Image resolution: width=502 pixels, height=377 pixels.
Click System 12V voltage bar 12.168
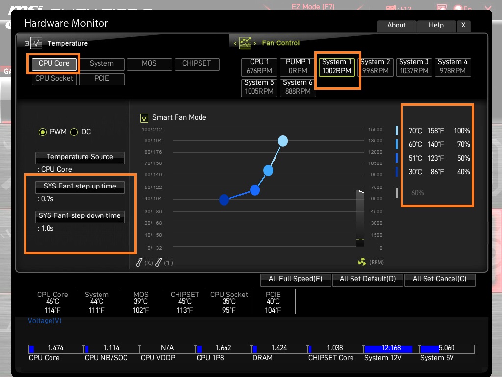388,349
